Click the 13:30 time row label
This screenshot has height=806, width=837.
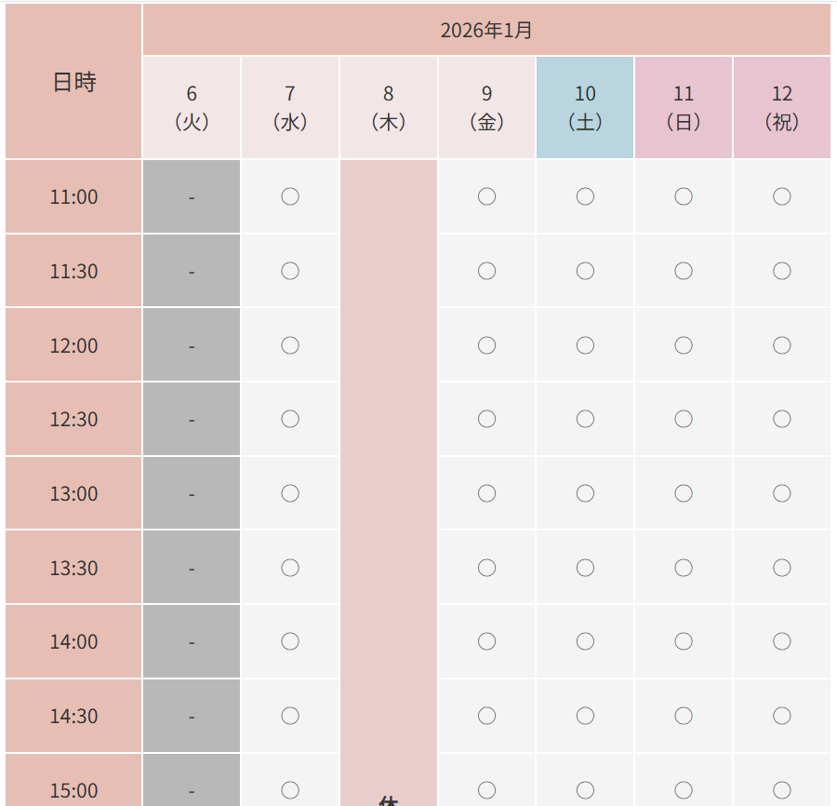(74, 568)
